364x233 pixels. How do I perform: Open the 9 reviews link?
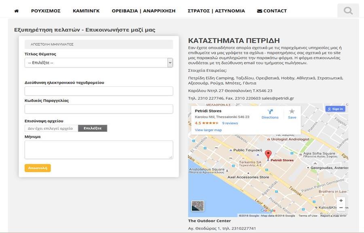pyautogui.click(x=230, y=123)
